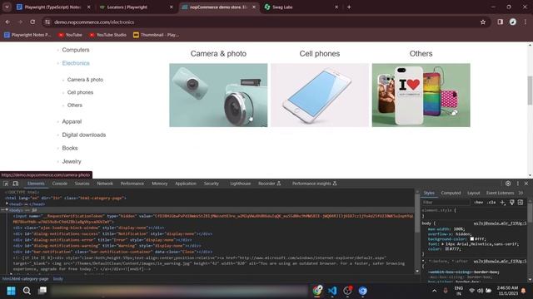Open the Thumbnail - Play bookmark
Screen dimensions: 533x299
(156, 35)
